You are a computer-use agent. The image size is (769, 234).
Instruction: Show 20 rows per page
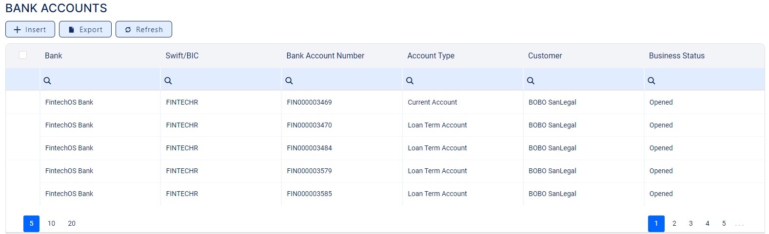point(72,223)
